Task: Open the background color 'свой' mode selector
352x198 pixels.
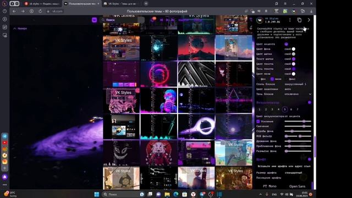Action: coord(288,49)
